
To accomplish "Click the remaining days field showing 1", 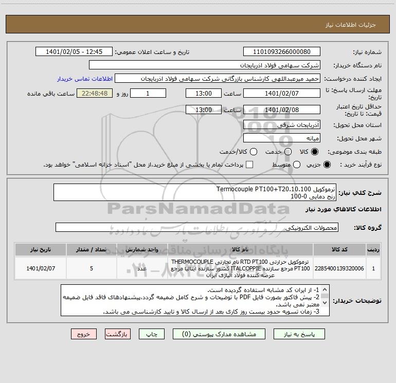I will tap(148, 93).
